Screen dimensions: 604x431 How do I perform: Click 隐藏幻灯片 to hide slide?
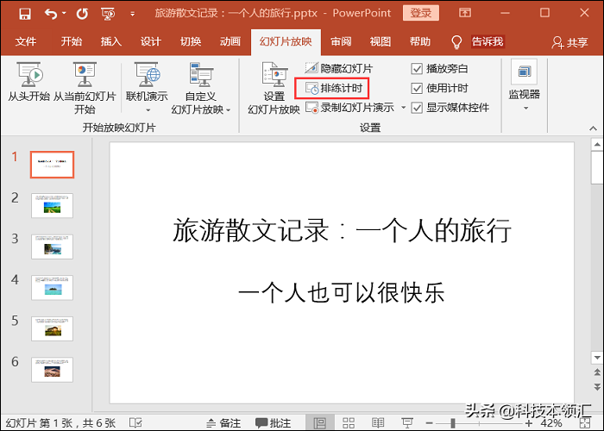[x=339, y=69]
